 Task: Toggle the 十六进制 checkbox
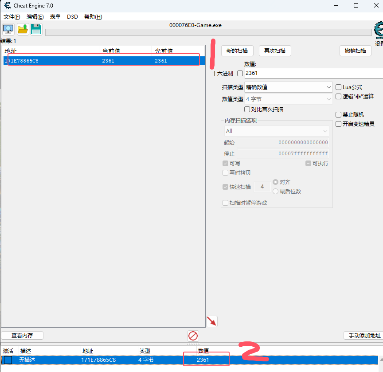pos(240,73)
